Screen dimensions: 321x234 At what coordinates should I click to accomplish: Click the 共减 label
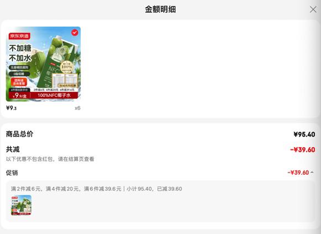click(13, 149)
